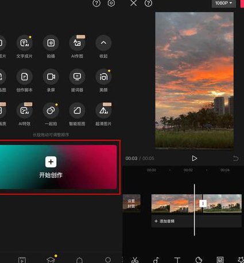Tap the 长按拖动可调整顺序 hint text
This screenshot has height=263, width=244.
[x=51, y=135]
